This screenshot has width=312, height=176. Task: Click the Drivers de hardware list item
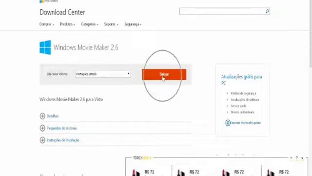(242, 112)
